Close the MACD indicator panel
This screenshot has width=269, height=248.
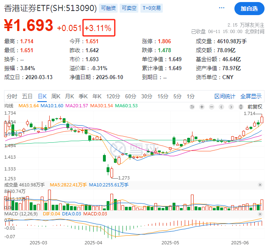(260, 214)
